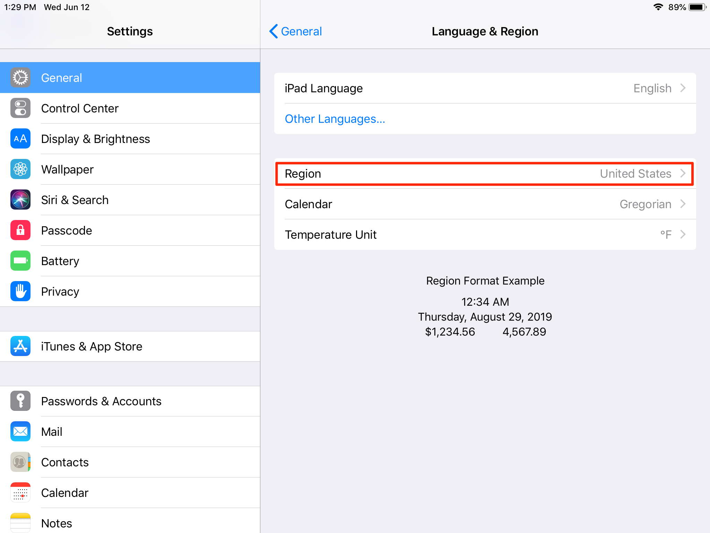Screen dimensions: 710x533
Task: Tap the Passwords & Accounts key icon
Action: coord(20,401)
